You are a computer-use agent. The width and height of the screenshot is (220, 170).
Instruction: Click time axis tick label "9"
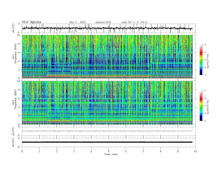(178, 151)
